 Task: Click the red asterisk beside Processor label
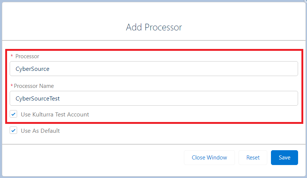click(12, 56)
